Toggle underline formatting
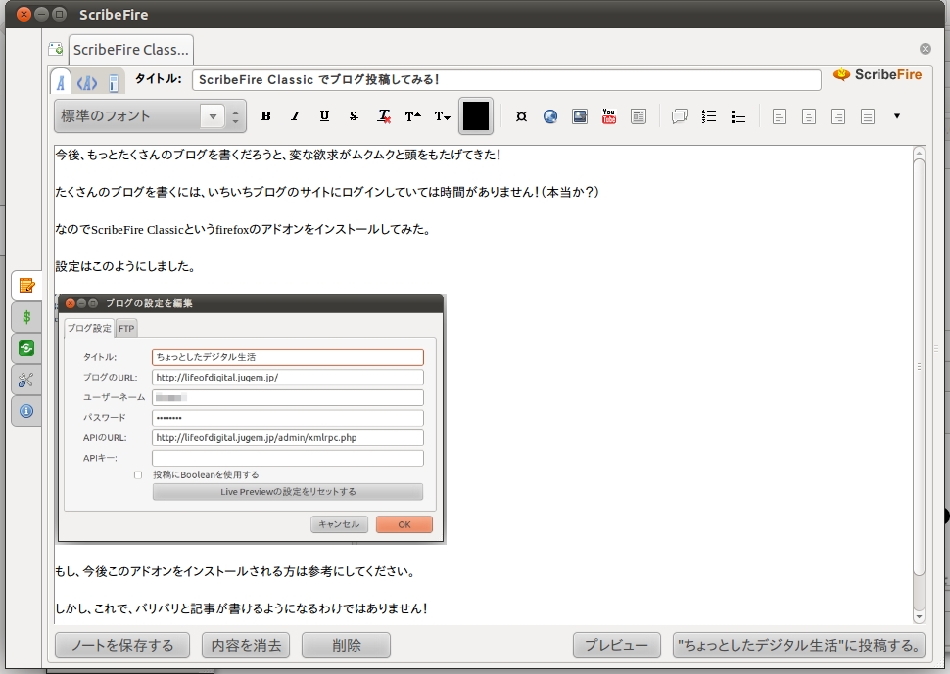Screen dimensions: 950x674 tap(324, 116)
